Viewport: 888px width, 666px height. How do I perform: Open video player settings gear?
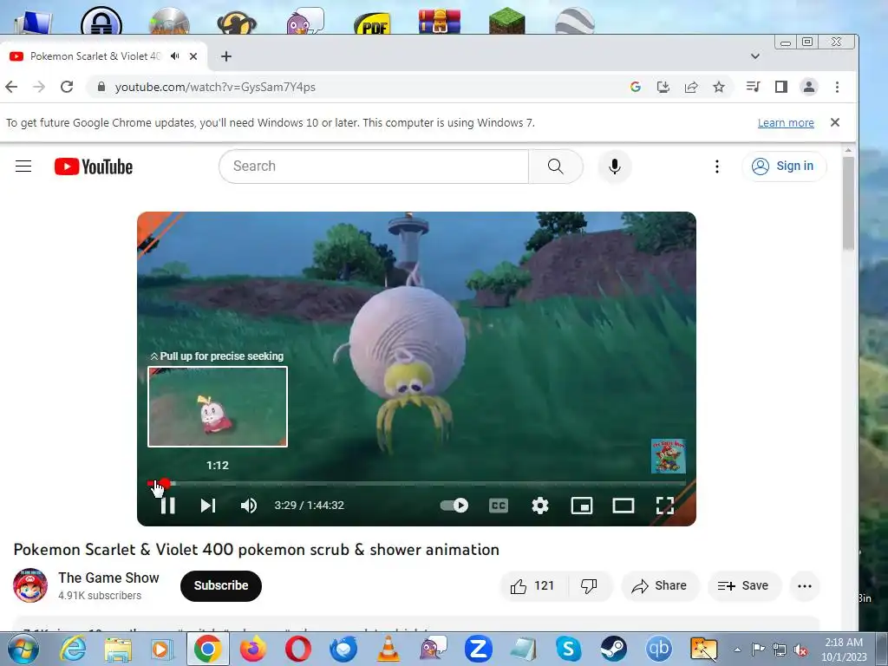[x=539, y=506]
